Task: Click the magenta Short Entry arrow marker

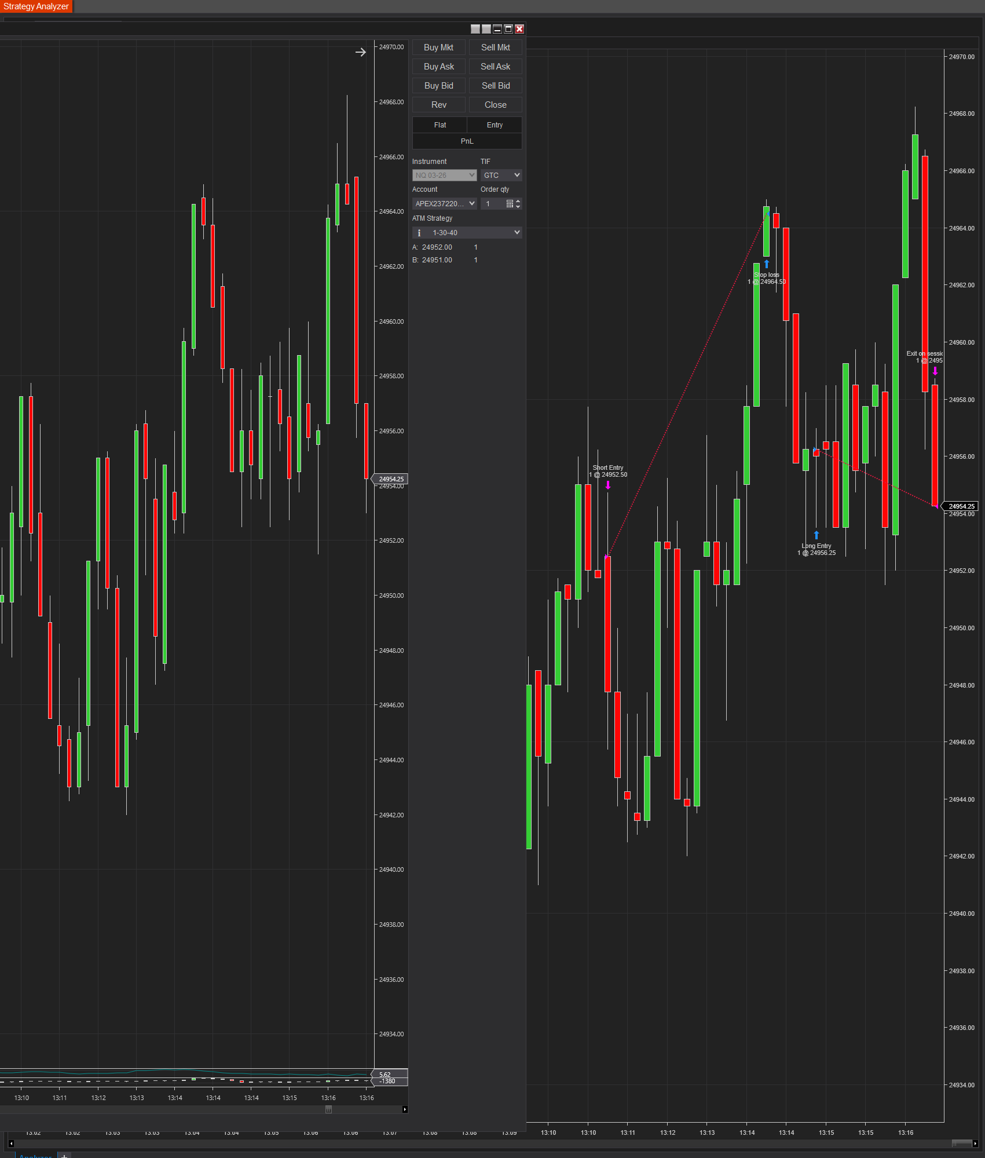Action: coord(608,485)
